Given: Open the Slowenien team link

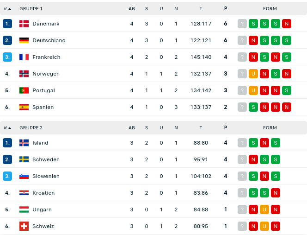Looking at the screenshot, I should [x=46, y=176].
